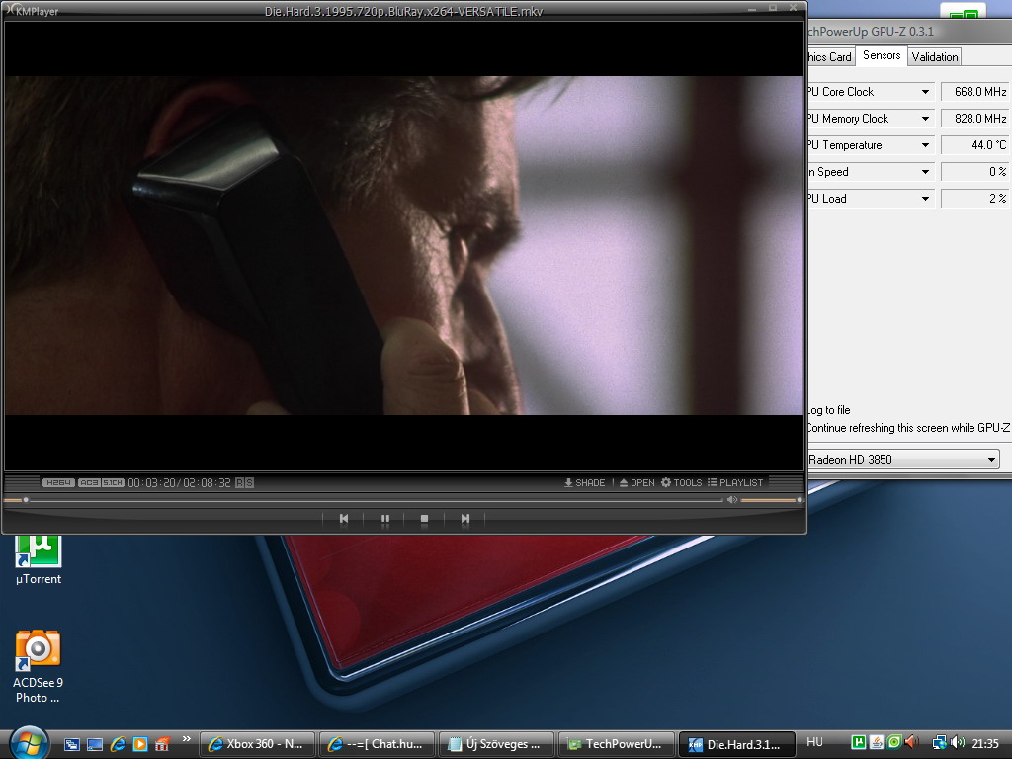Click the 668.0 MHz core clock value
This screenshot has width=1012, height=759.
975,92
